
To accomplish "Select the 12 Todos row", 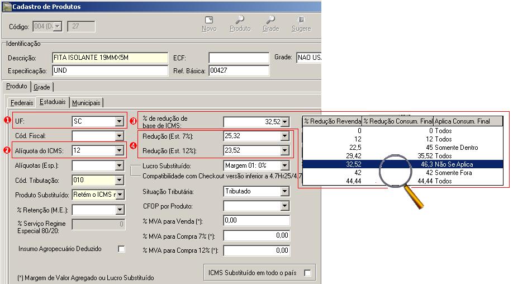I will point(403,139).
